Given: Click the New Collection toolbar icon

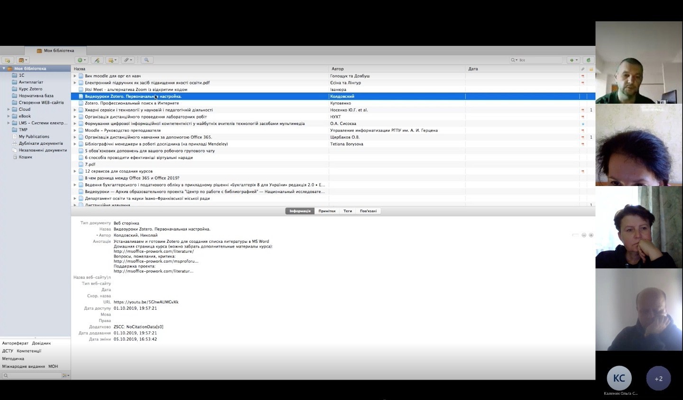Looking at the screenshot, I should coord(7,60).
